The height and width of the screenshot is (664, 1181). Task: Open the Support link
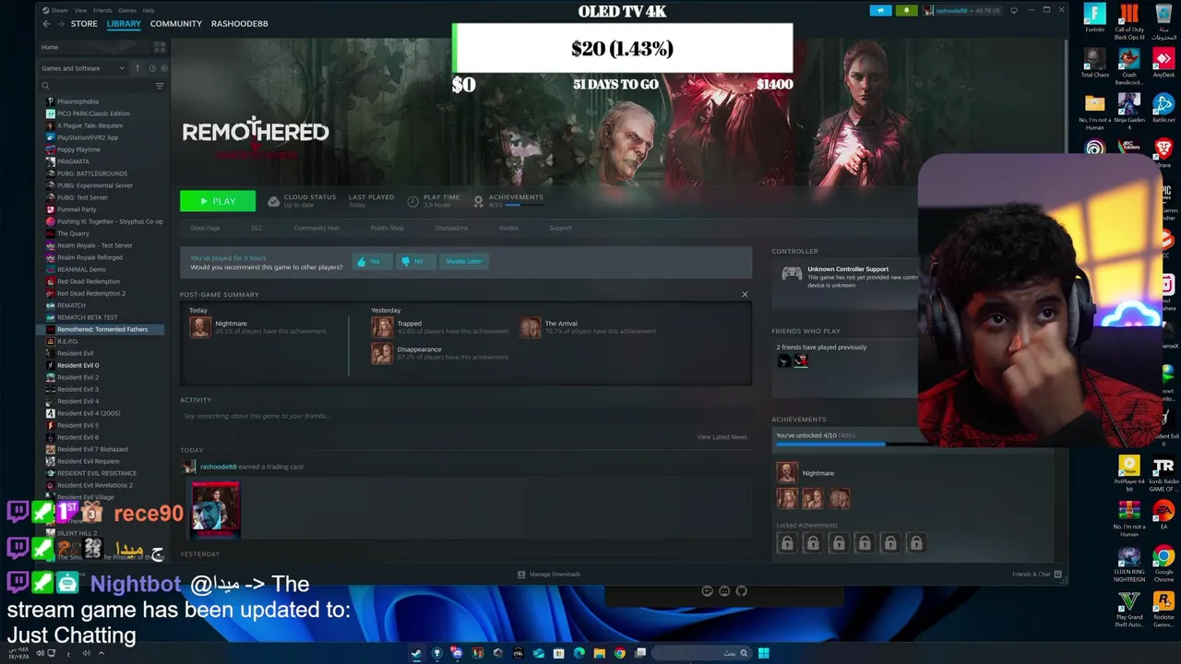coord(560,228)
